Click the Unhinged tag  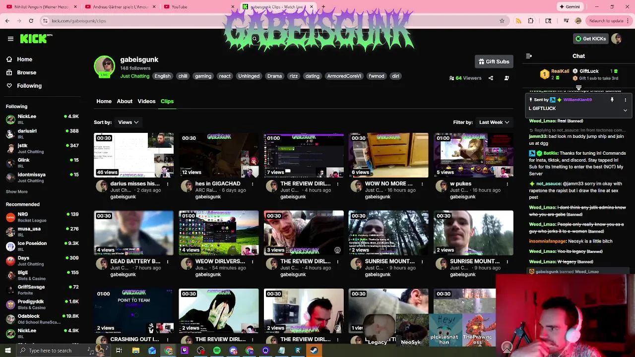click(249, 76)
